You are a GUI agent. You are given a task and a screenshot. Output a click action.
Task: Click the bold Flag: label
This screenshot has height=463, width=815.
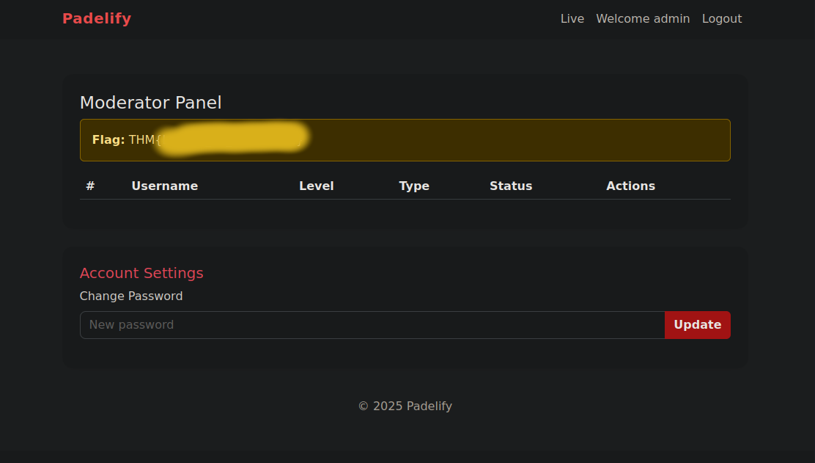[108, 139]
